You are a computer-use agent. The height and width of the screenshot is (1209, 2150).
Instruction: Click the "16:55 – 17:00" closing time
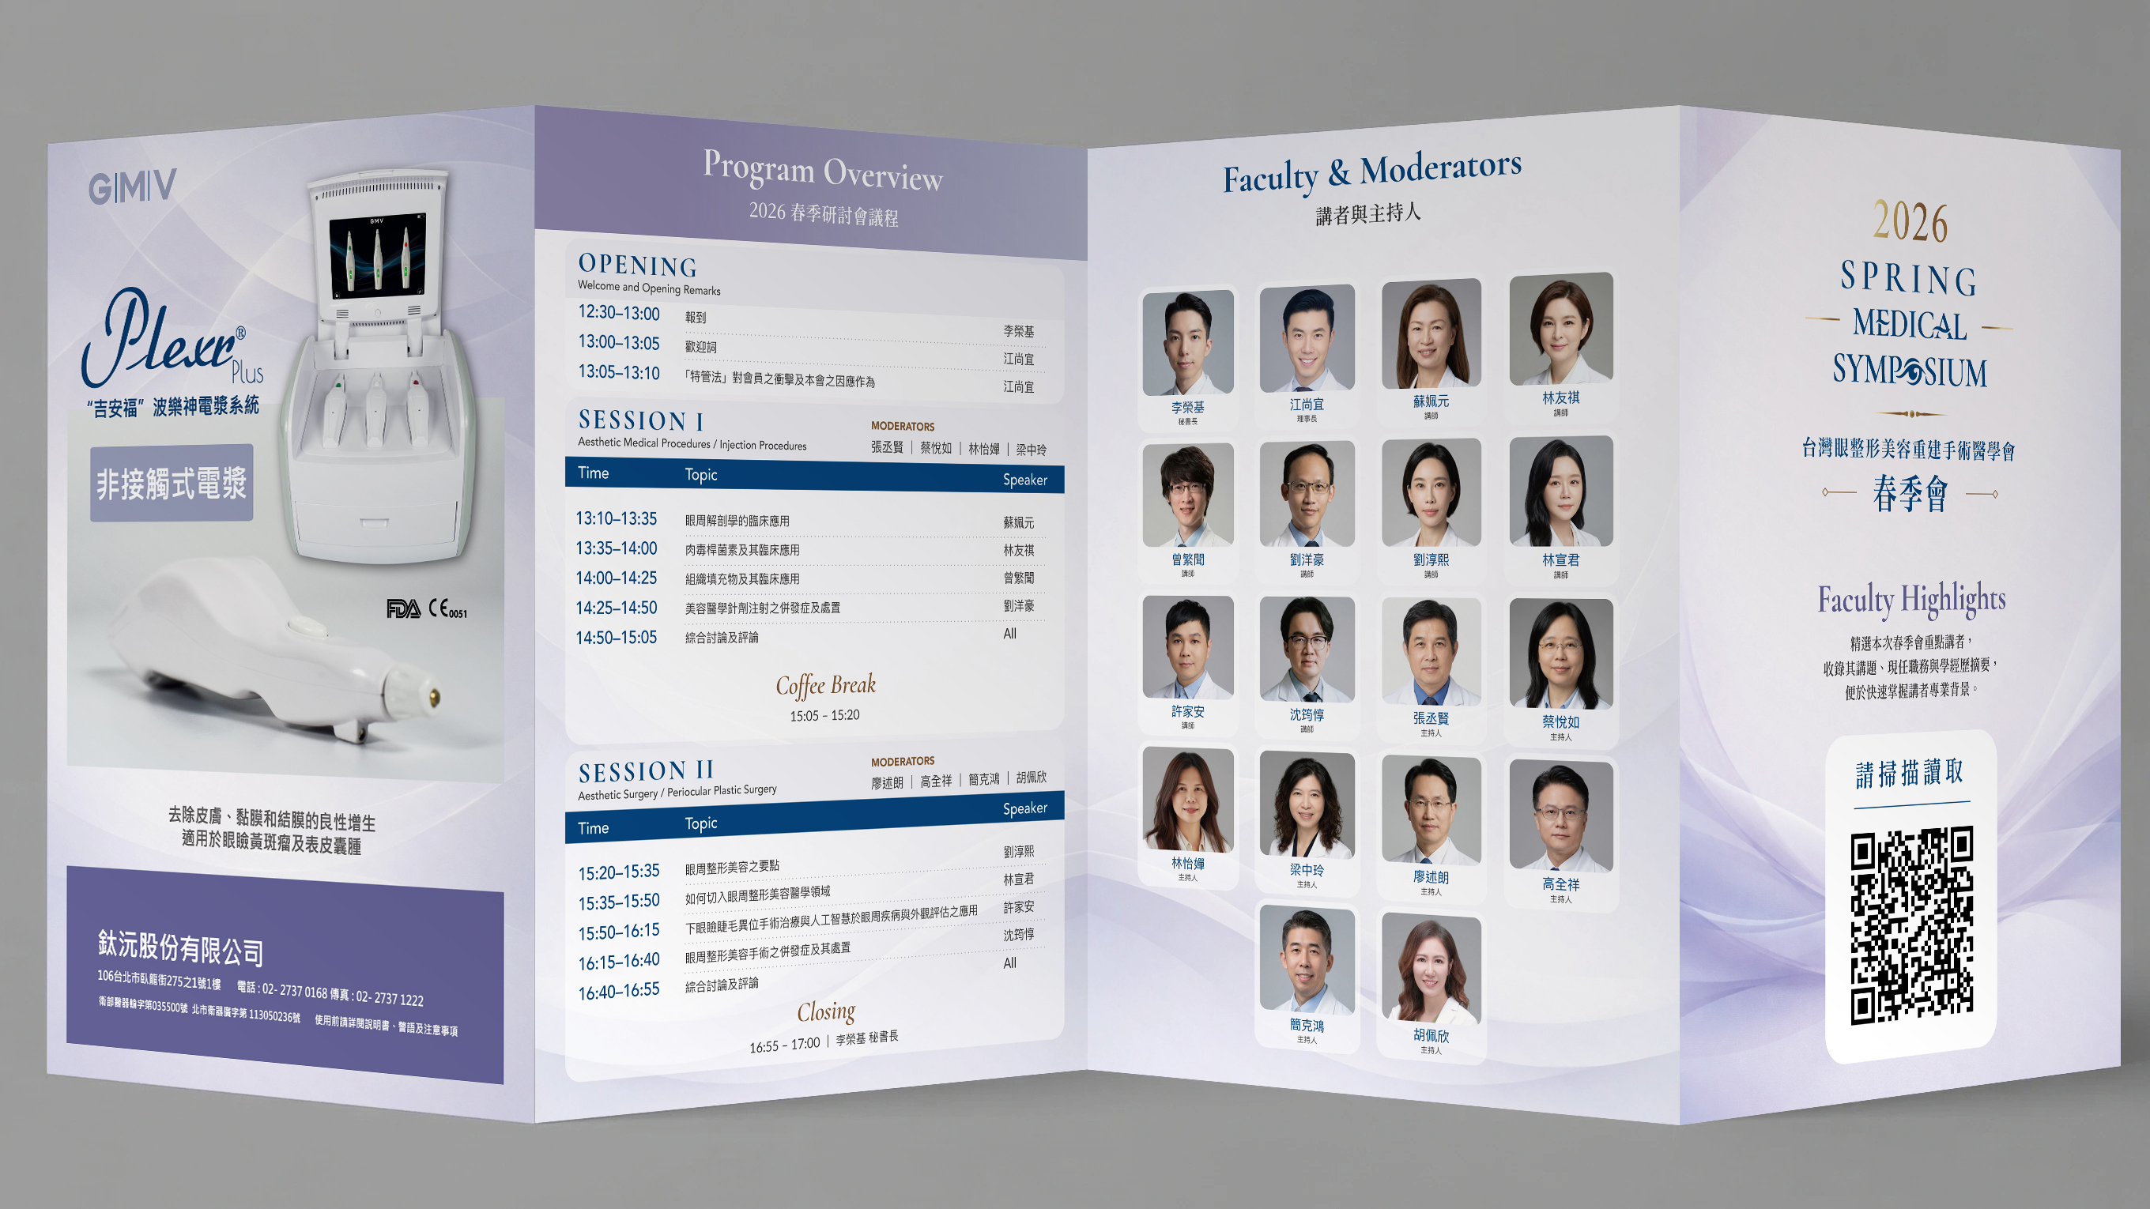[x=785, y=1045]
